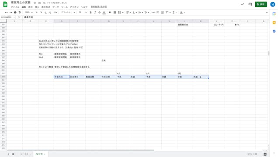Insert a chart
This screenshot has width=278, height=157.
pyautogui.click(x=162, y=12)
